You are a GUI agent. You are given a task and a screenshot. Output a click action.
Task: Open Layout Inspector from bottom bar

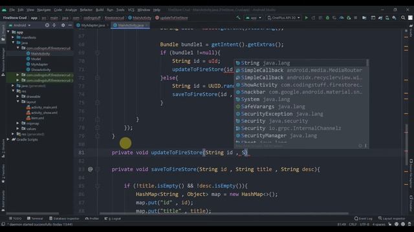pos(391,218)
